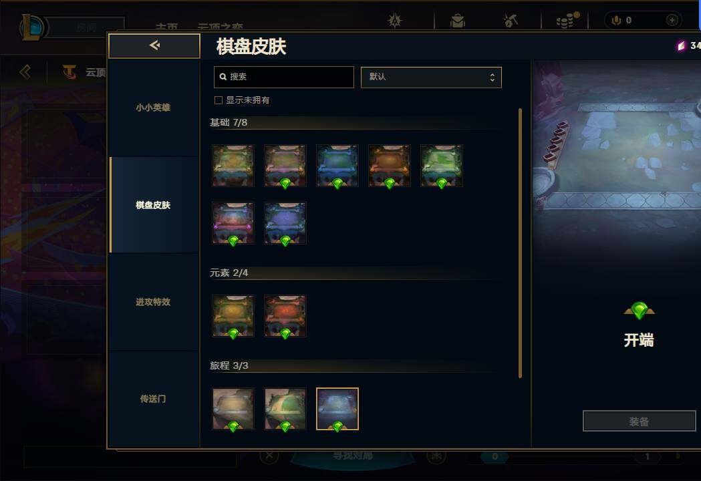701x481 pixels.
Task: Click the purple essence currency icon
Action: [681, 45]
